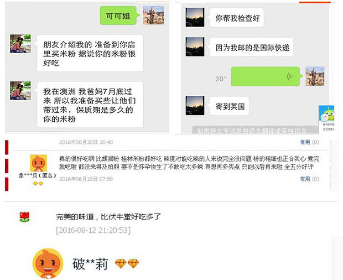Click the username 破**莉
343x280 pixels.
click(x=90, y=264)
